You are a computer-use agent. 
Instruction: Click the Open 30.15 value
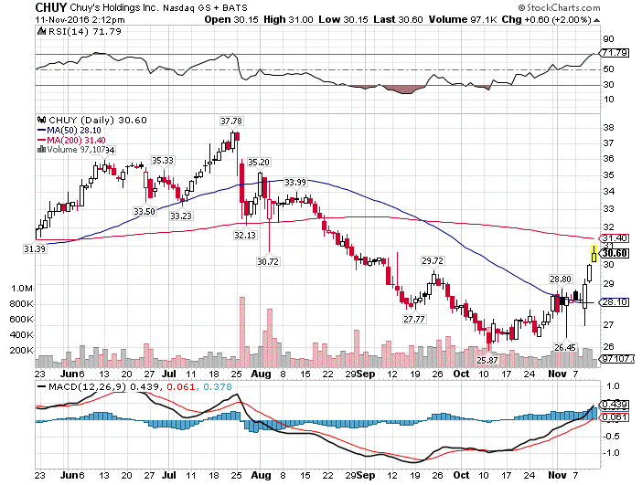point(231,19)
